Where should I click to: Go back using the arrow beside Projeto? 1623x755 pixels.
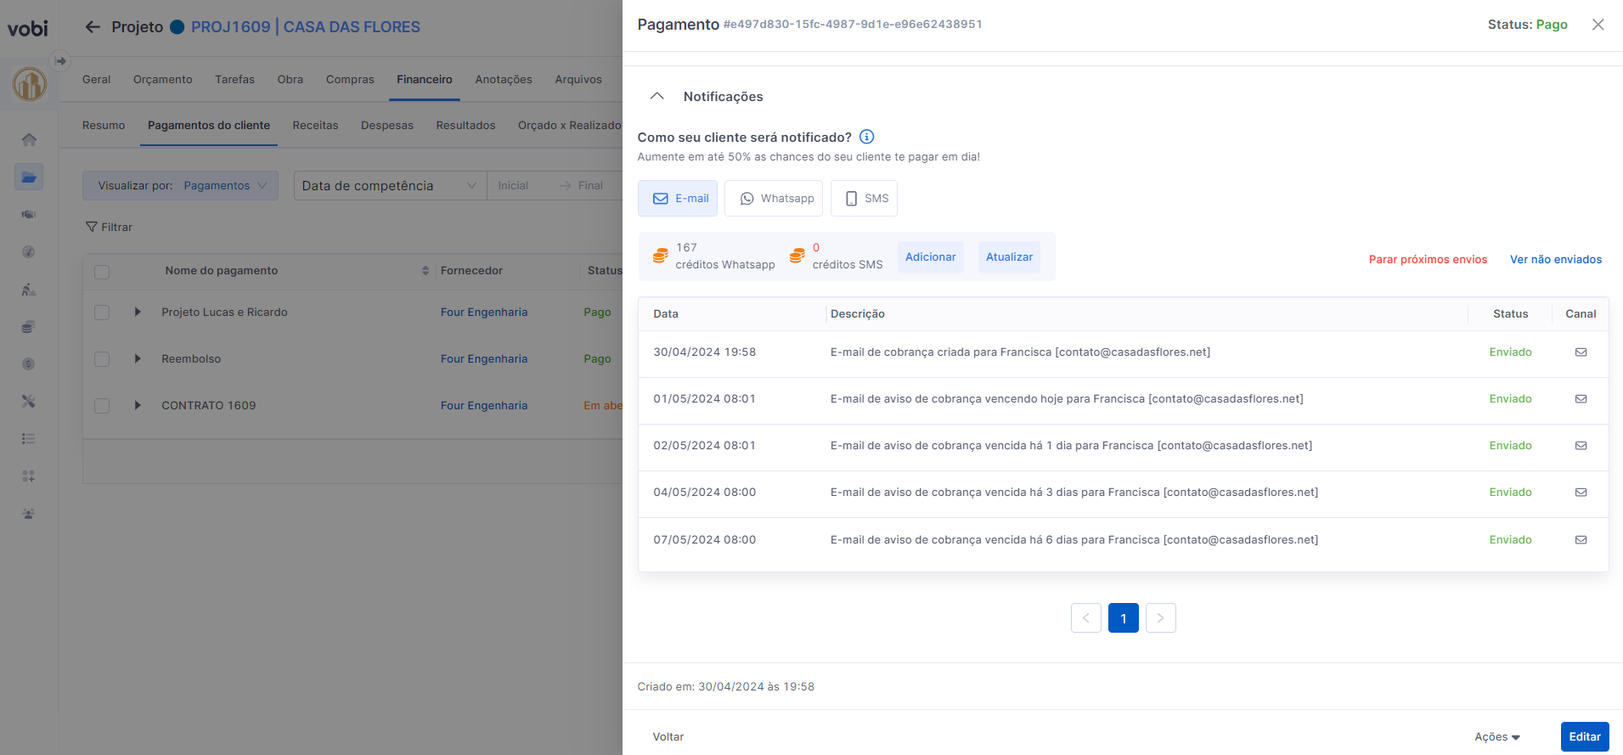point(93,27)
